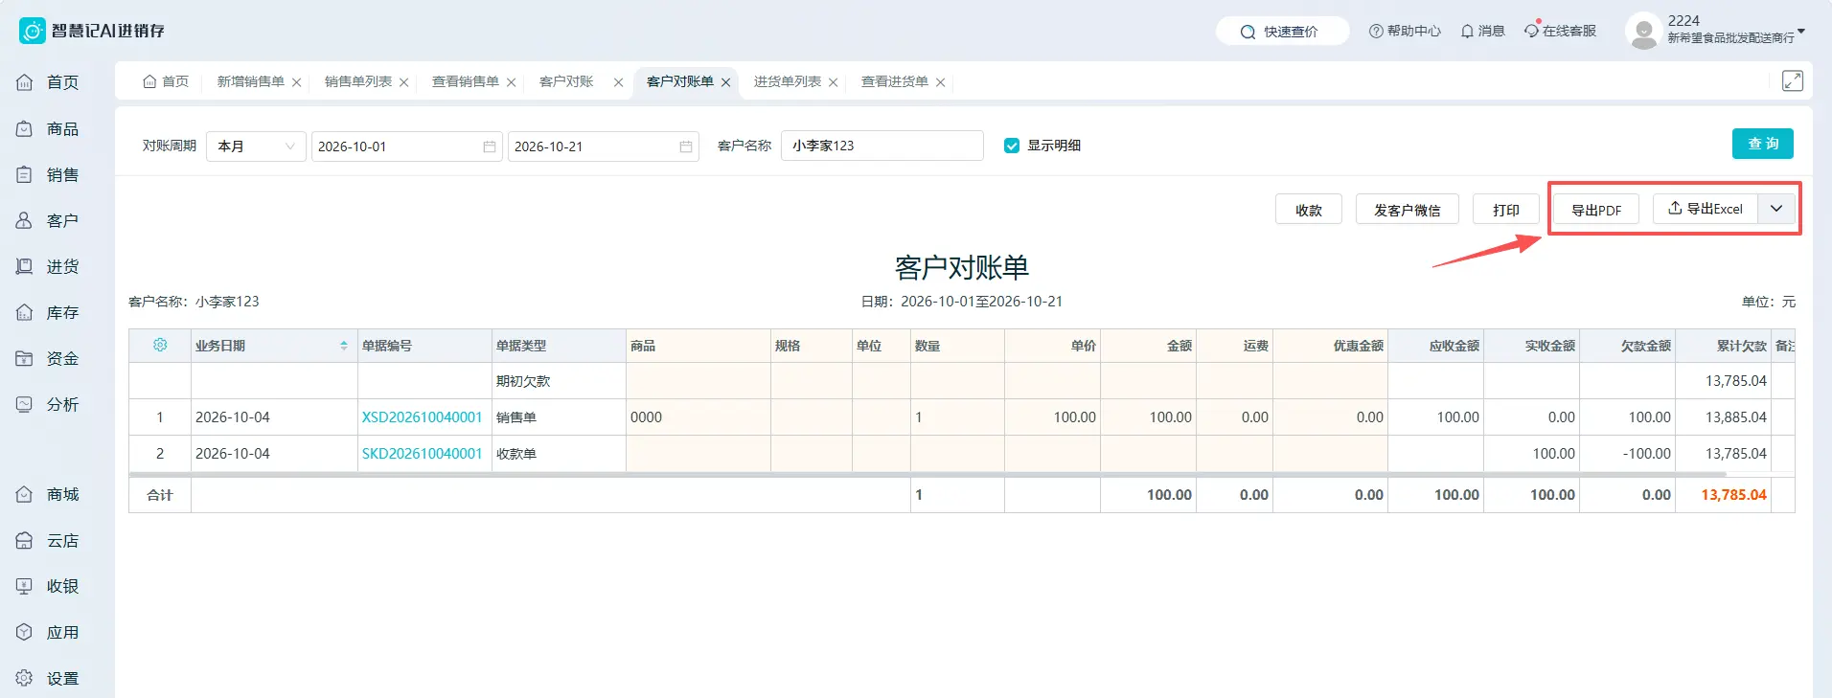Viewport: 1832px width, 698px height.
Task: Open the 应用 sidebar section
Action: pos(48,632)
